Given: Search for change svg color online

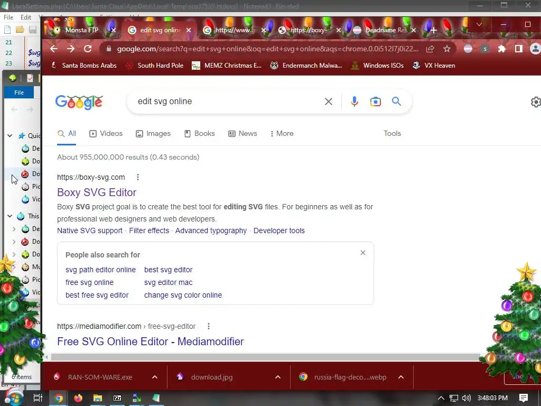Looking at the screenshot, I should [183, 295].
